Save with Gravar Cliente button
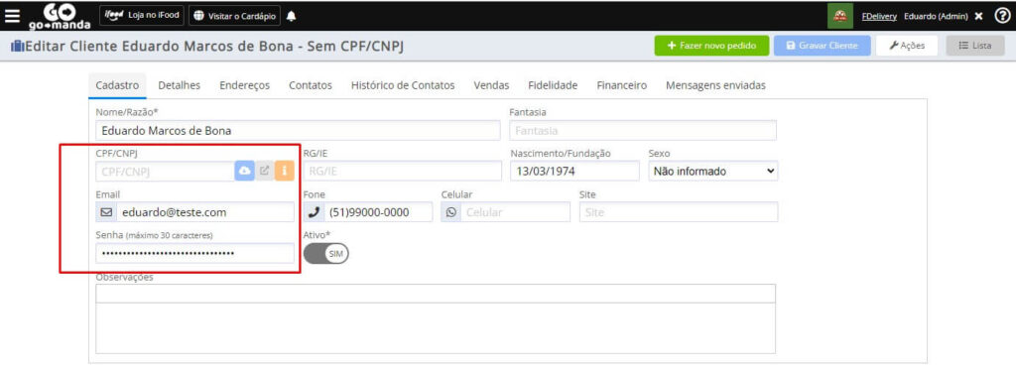Image resolution: width=1016 pixels, height=370 pixels. point(823,46)
